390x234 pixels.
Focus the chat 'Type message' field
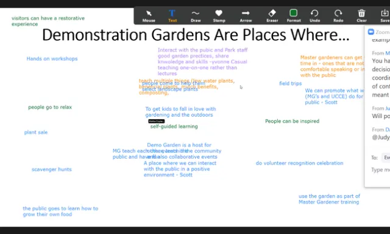coord(380,170)
